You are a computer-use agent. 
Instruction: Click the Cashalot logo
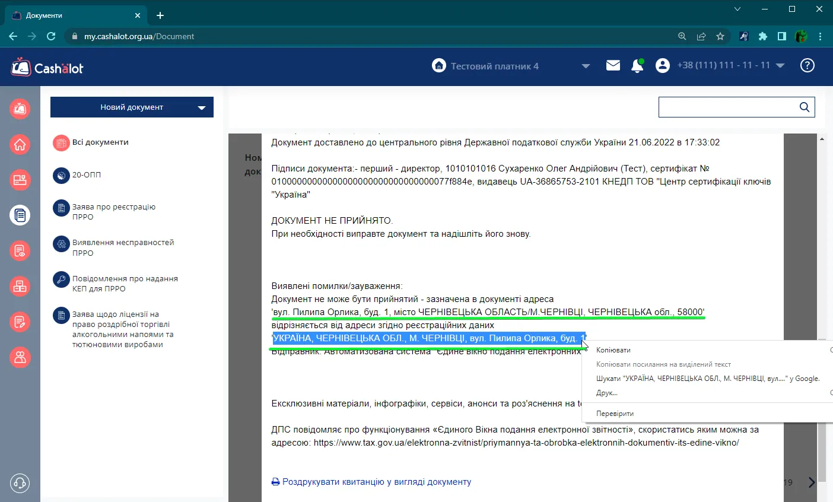47,67
